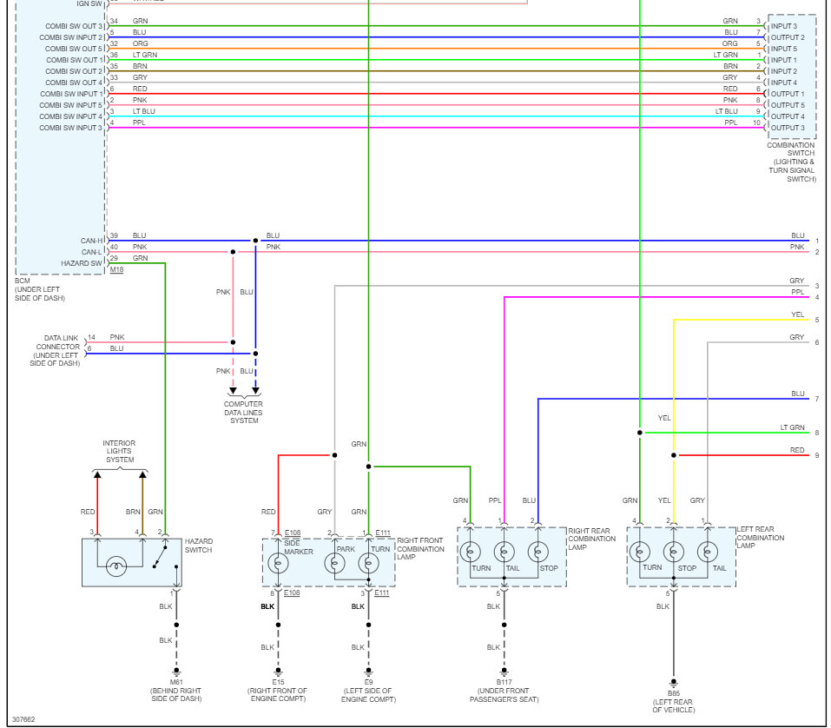Click the CAN-H blue wire splice dot
Viewport: 831px width, 728px height.
(x=255, y=241)
